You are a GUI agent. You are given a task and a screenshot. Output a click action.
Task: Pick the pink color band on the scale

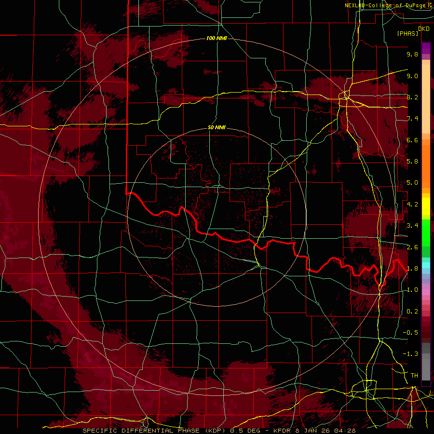click(x=426, y=292)
